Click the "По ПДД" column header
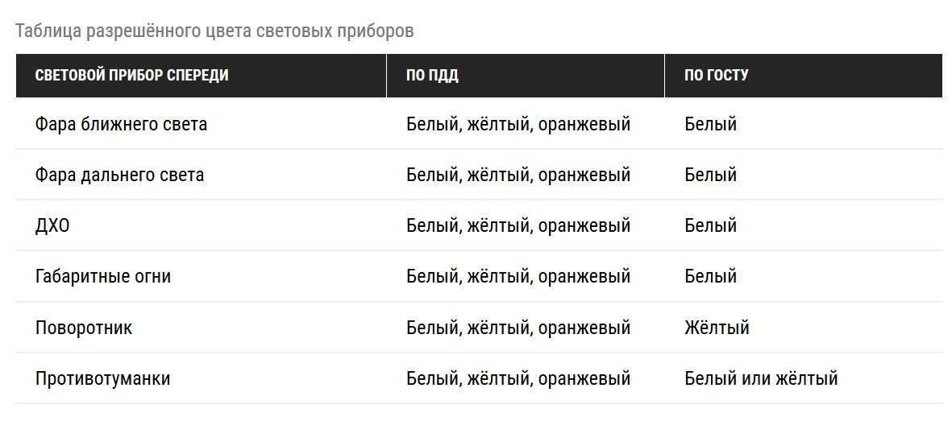Image resolution: width=952 pixels, height=421 pixels. (x=433, y=76)
